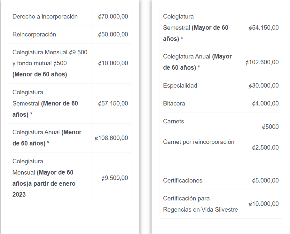This screenshot has height=234, width=290.
Task: Click the "Especialidad" row label
Action: [x=180, y=86]
